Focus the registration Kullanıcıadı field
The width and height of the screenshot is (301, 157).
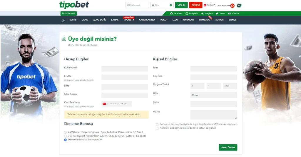click(125, 69)
